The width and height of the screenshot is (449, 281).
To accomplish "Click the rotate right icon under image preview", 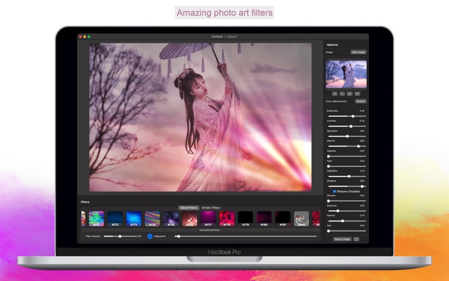I will click(x=342, y=94).
